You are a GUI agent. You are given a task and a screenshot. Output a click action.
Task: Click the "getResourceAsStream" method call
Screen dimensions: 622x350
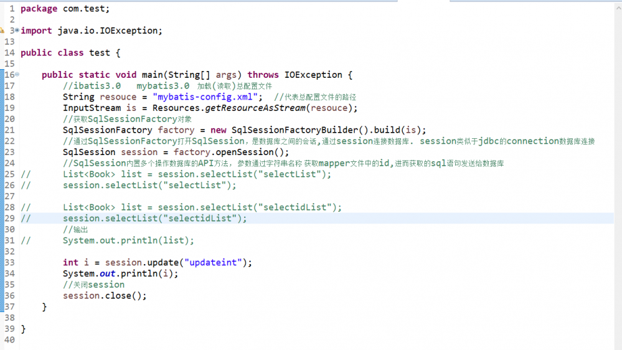pos(255,108)
